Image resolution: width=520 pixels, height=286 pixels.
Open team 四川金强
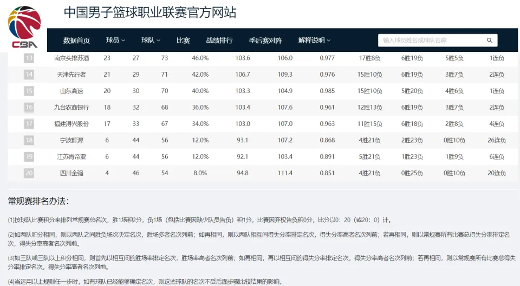pos(71,173)
